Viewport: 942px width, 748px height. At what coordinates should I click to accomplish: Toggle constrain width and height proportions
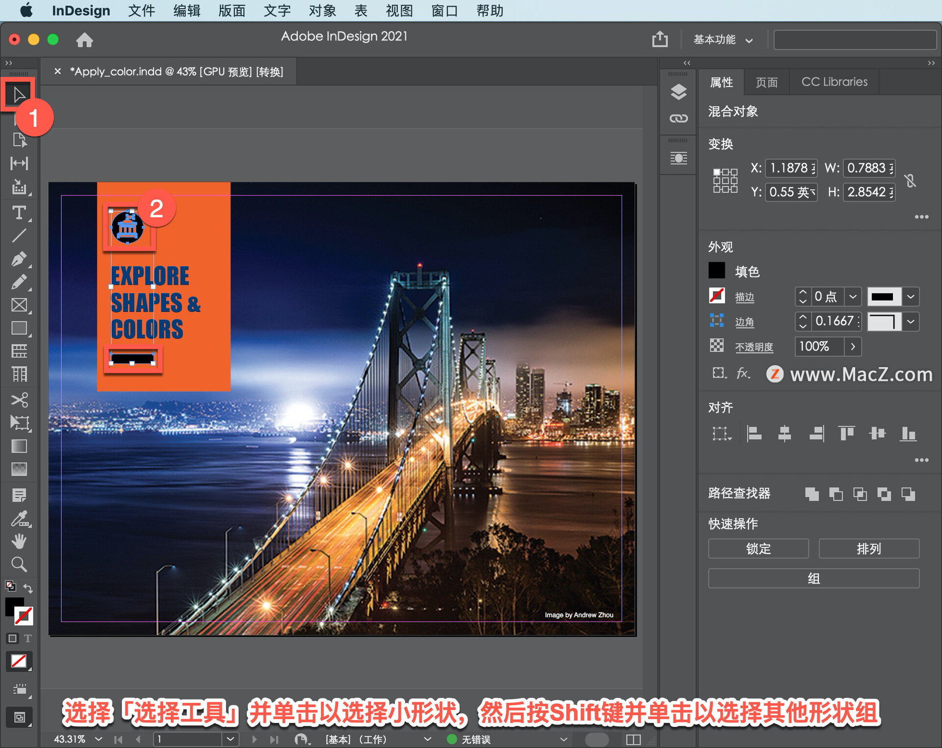click(x=910, y=180)
